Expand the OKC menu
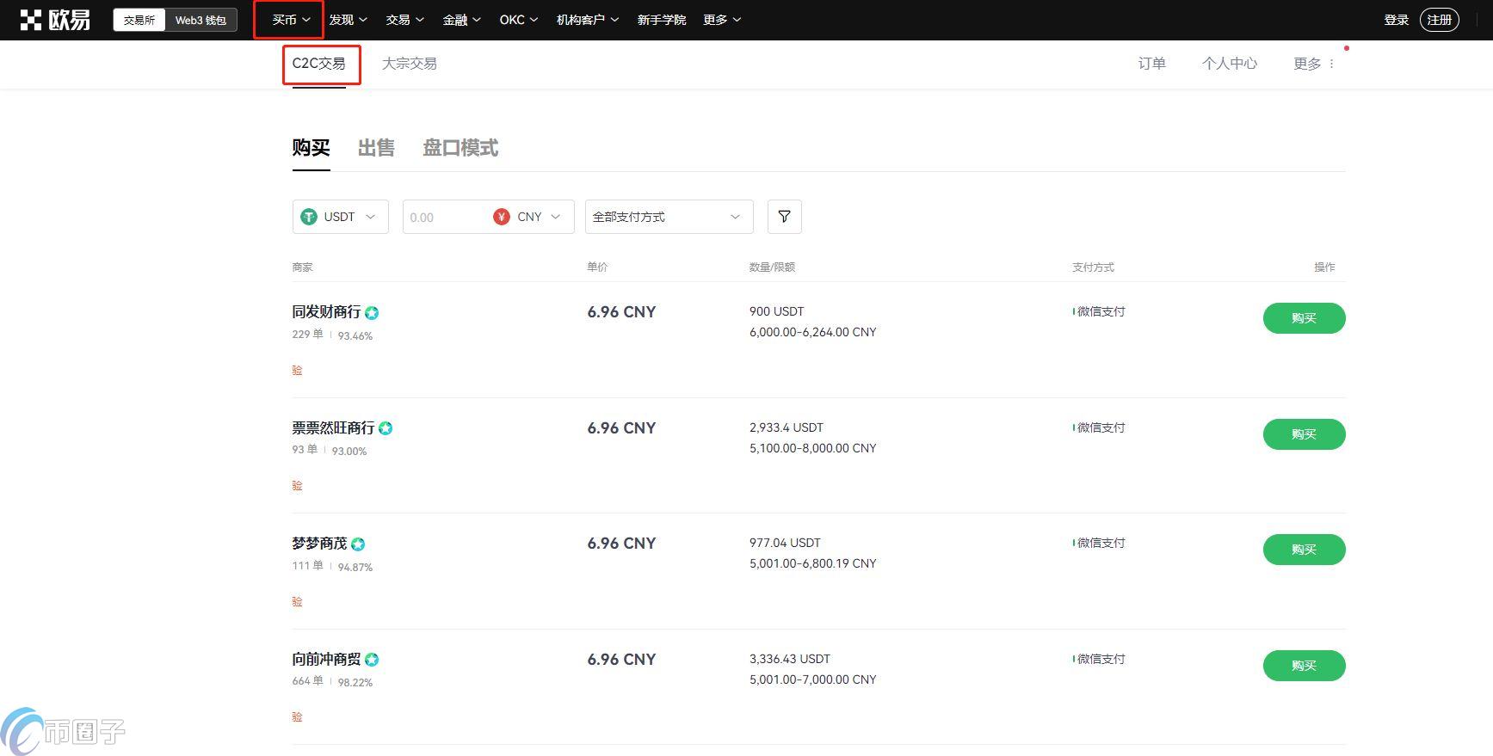Image resolution: width=1493 pixels, height=756 pixels. click(519, 20)
